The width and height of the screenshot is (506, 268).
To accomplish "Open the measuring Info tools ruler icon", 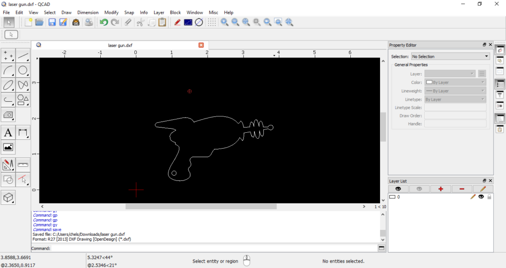I will click(23, 165).
